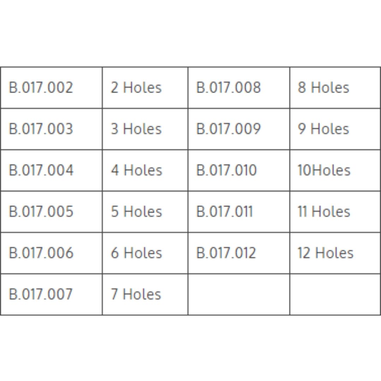Viewport: 381px width, 381px height.
Task: Select the 10Holes cell
Action: tap(324, 170)
